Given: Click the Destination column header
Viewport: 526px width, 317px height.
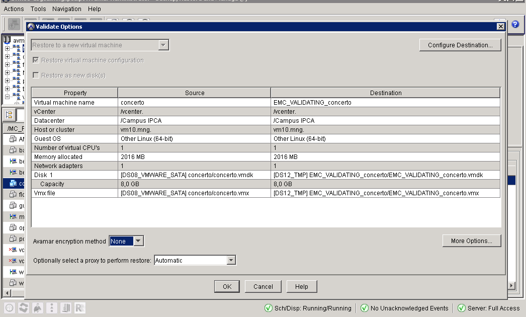Looking at the screenshot, I should [385, 93].
